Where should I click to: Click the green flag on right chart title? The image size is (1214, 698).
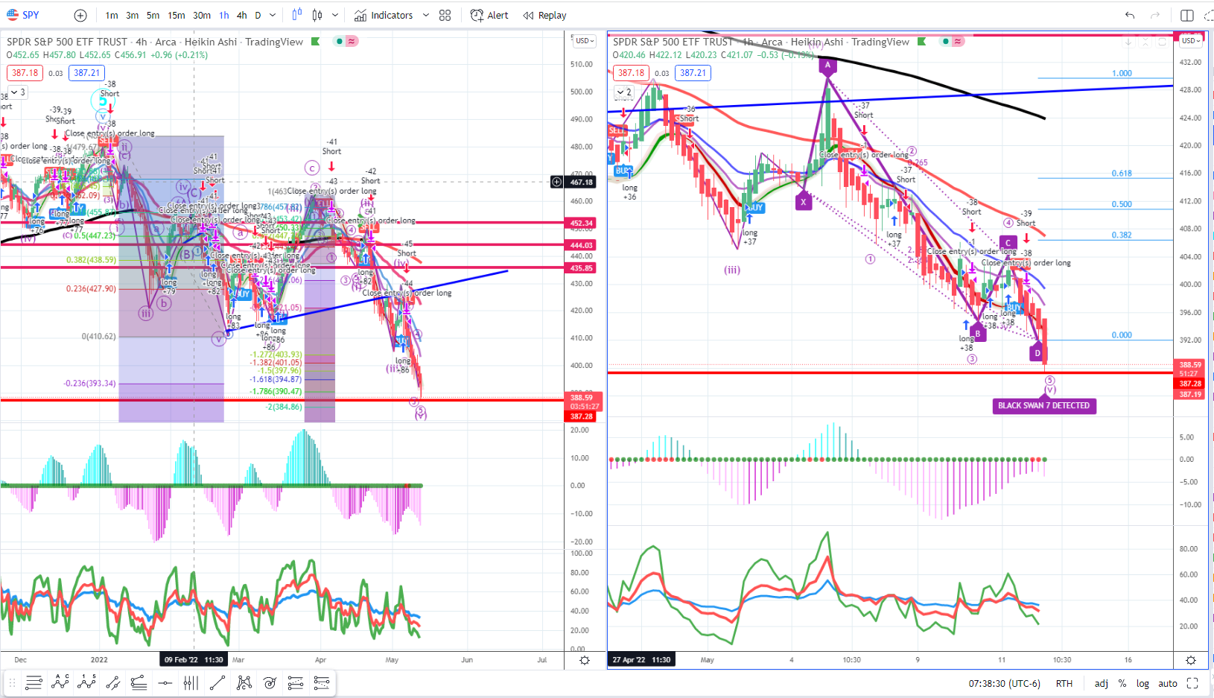coord(922,42)
